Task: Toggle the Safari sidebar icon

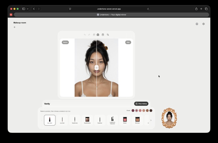Action: pos(24,9)
